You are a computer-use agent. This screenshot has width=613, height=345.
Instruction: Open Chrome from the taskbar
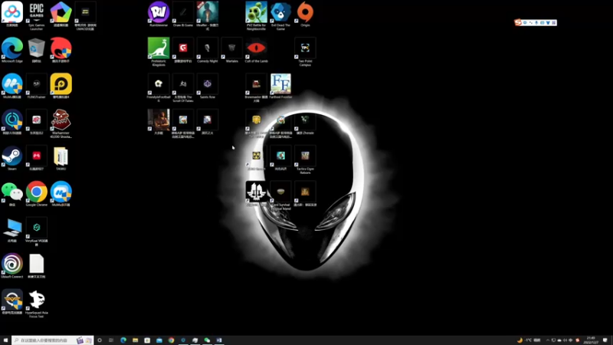point(171,340)
